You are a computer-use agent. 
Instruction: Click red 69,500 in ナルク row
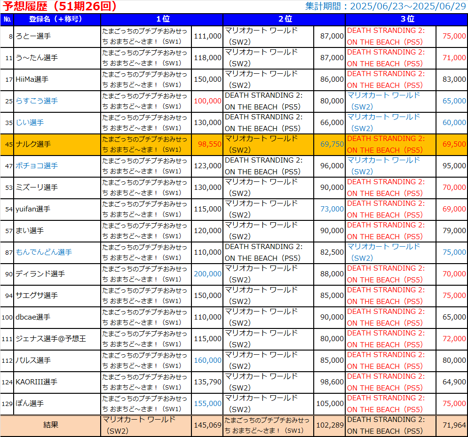click(454, 144)
